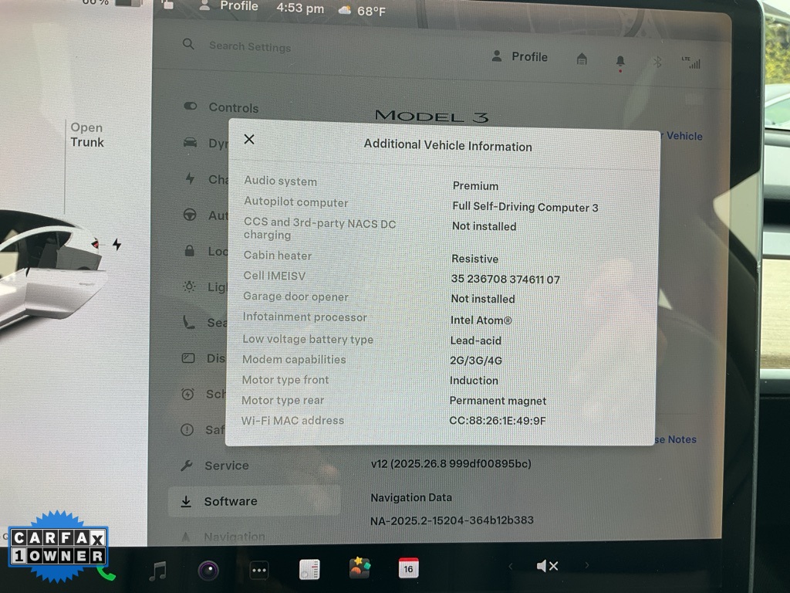Open Locks settings using the padlock icon

pyautogui.click(x=190, y=251)
